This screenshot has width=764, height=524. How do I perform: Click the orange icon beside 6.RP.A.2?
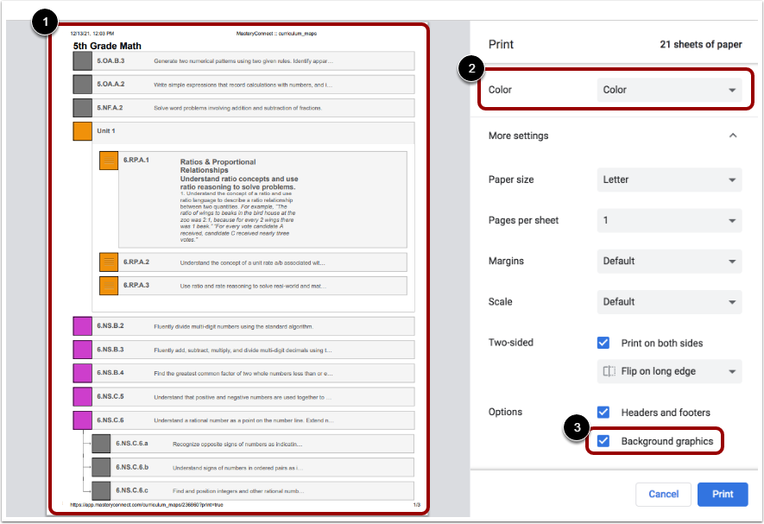[109, 262]
